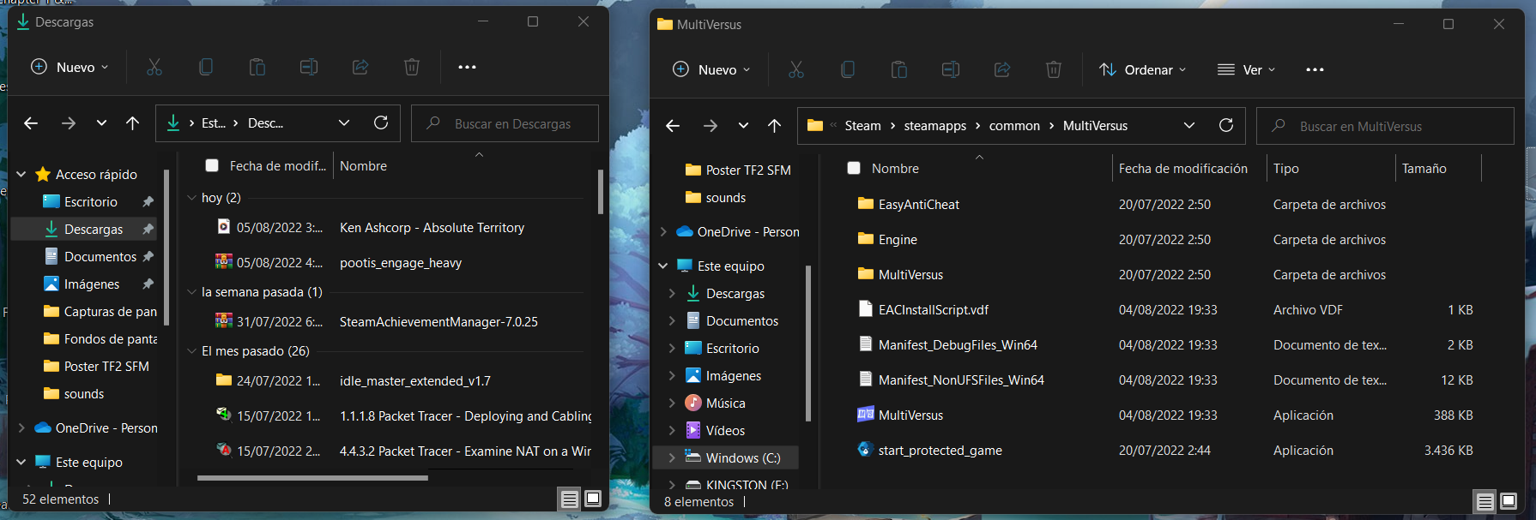Click search box 'Buscar en MultiVersus'

(x=1385, y=126)
